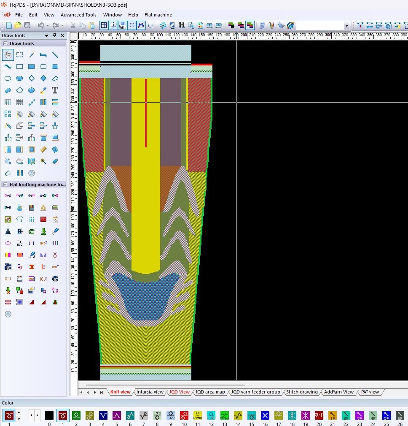Collapse the Flat knitting machine tools section

(x=5, y=185)
